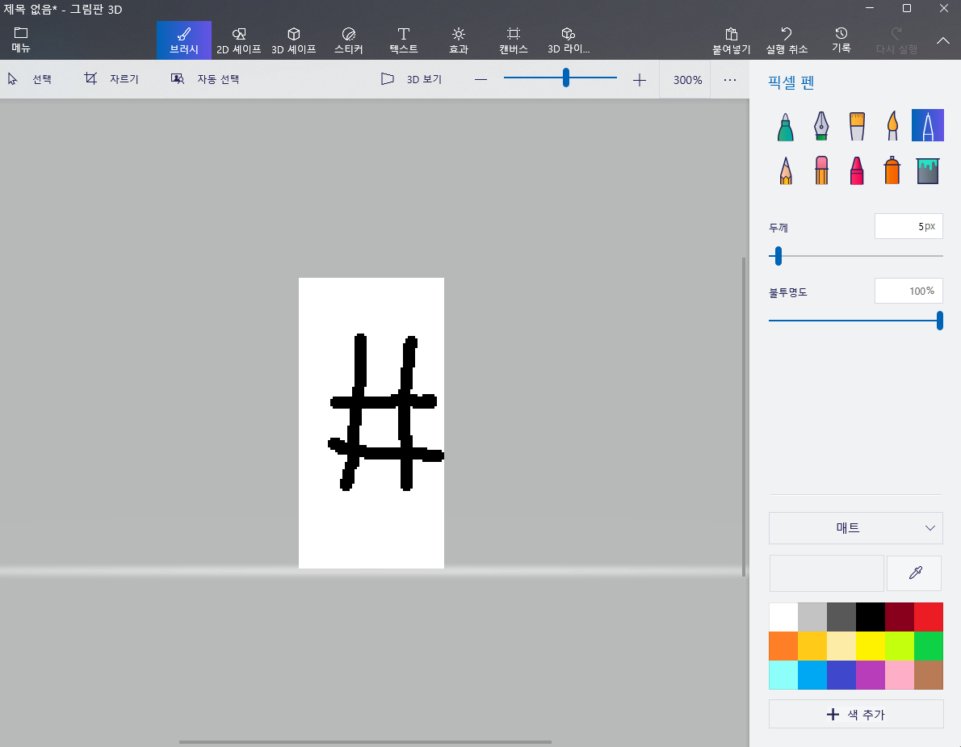This screenshot has width=961, height=747.
Task: Open the 2D 셰이프 tab
Action: pyautogui.click(x=239, y=40)
